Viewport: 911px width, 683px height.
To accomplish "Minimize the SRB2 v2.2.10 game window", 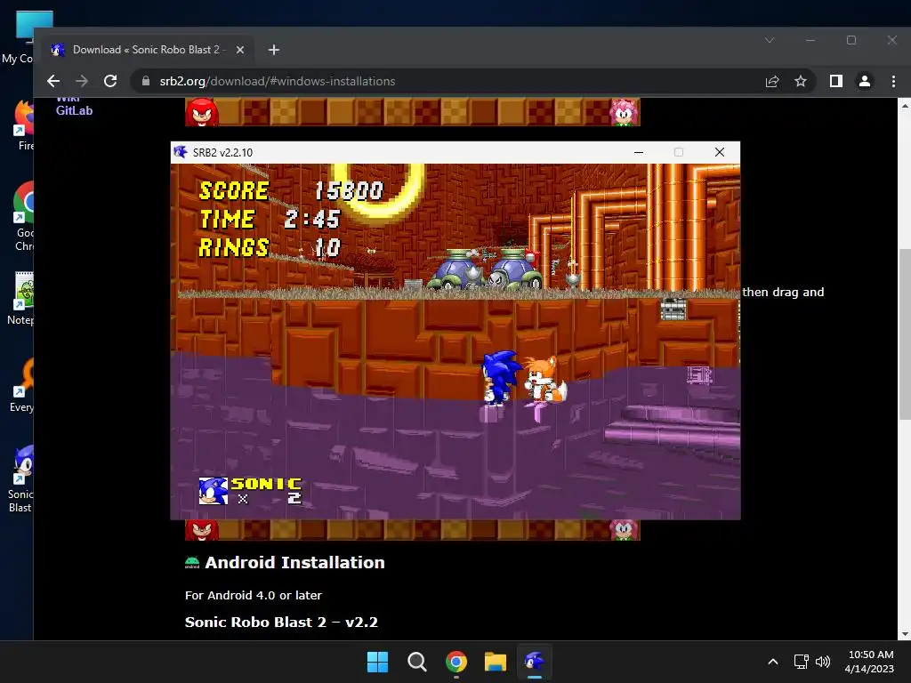I will coord(639,152).
